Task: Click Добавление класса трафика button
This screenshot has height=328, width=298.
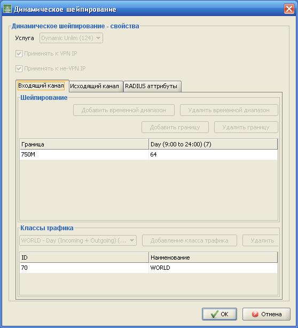Action: 190,240
